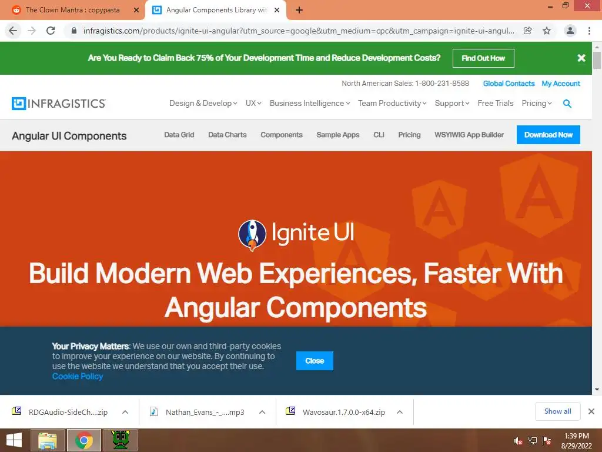The width and height of the screenshot is (602, 452).
Task: Open the Cookie Policy link
Action: coord(78,376)
